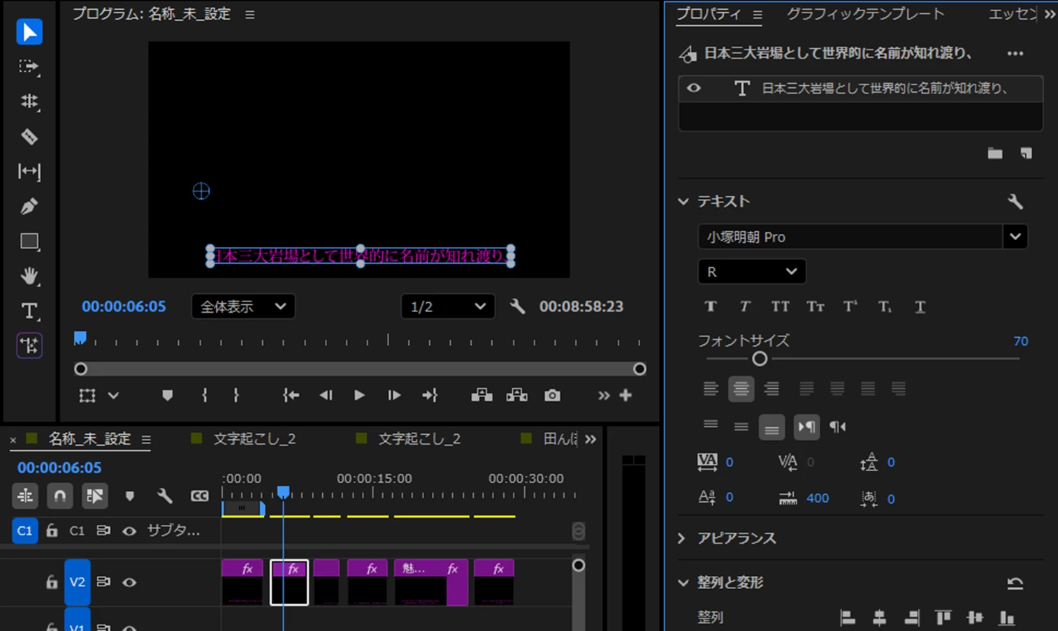Toggle V2 track output eye
The width and height of the screenshot is (1058, 631).
pos(129,582)
